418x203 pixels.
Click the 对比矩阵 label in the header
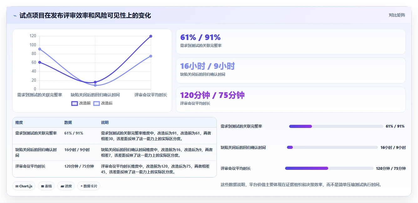click(397, 15)
